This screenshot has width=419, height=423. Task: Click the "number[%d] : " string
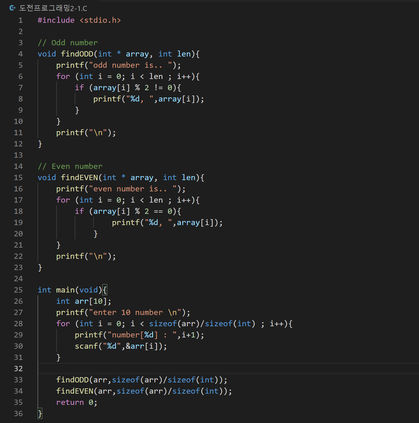142,335
